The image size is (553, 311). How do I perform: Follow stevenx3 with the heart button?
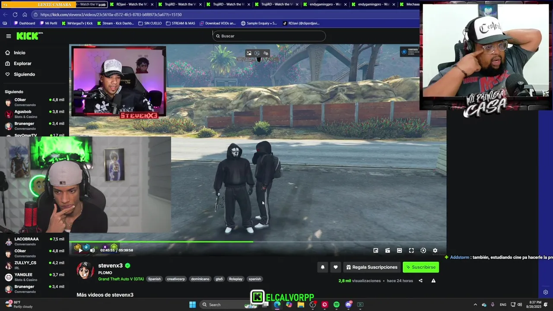(x=336, y=267)
